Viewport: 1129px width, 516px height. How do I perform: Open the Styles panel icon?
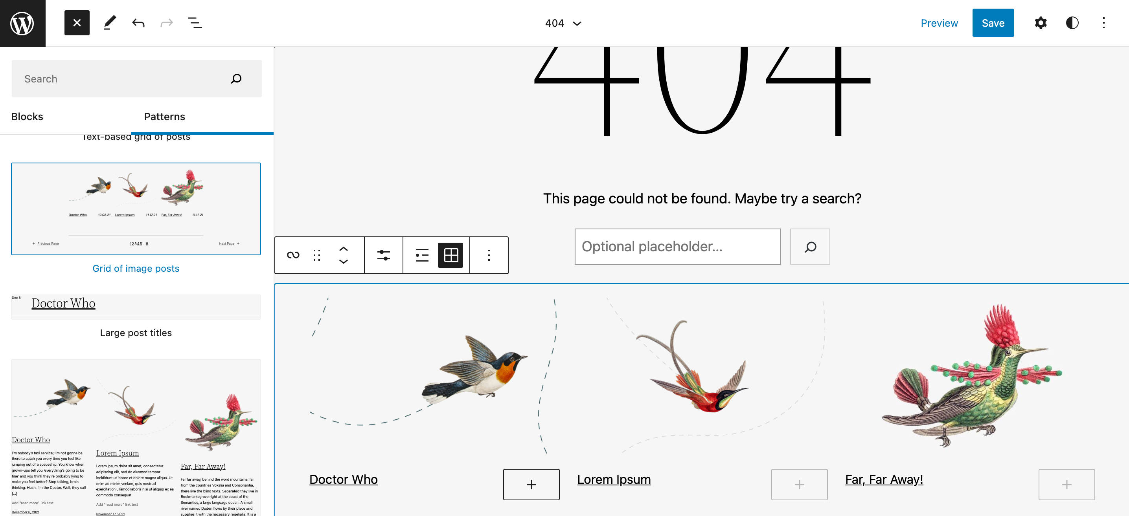[1072, 23]
